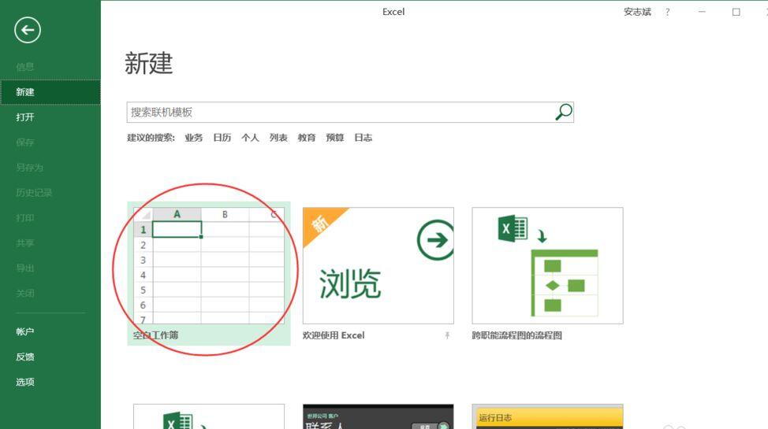Viewport: 768px width, 429px height.
Task: Minimize the Excel window
Action: click(x=702, y=13)
